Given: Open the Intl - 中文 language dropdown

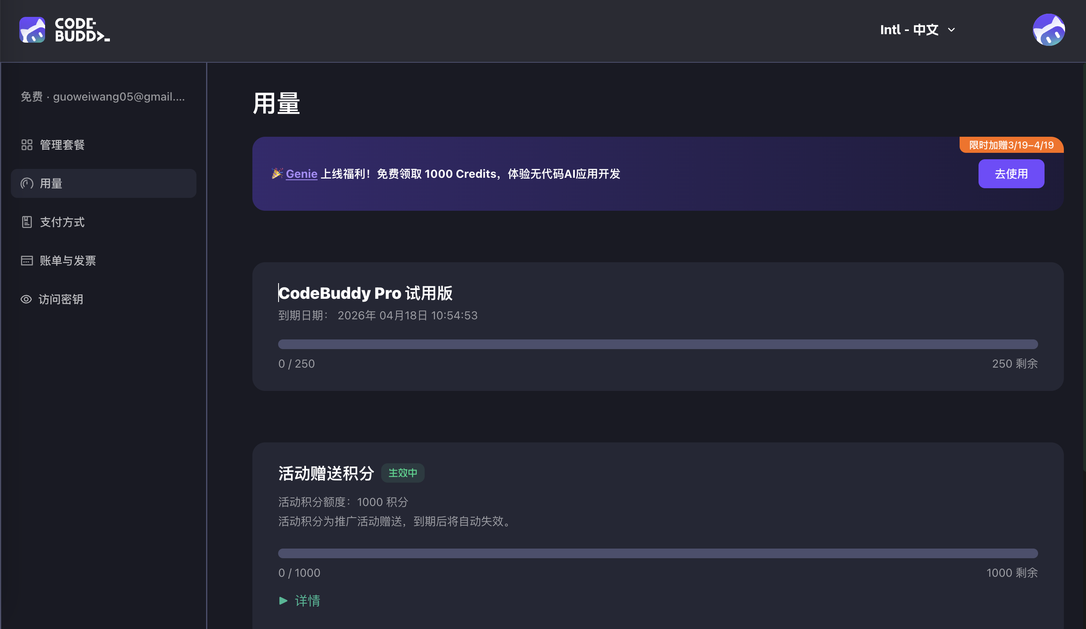Looking at the screenshot, I should tap(909, 29).
